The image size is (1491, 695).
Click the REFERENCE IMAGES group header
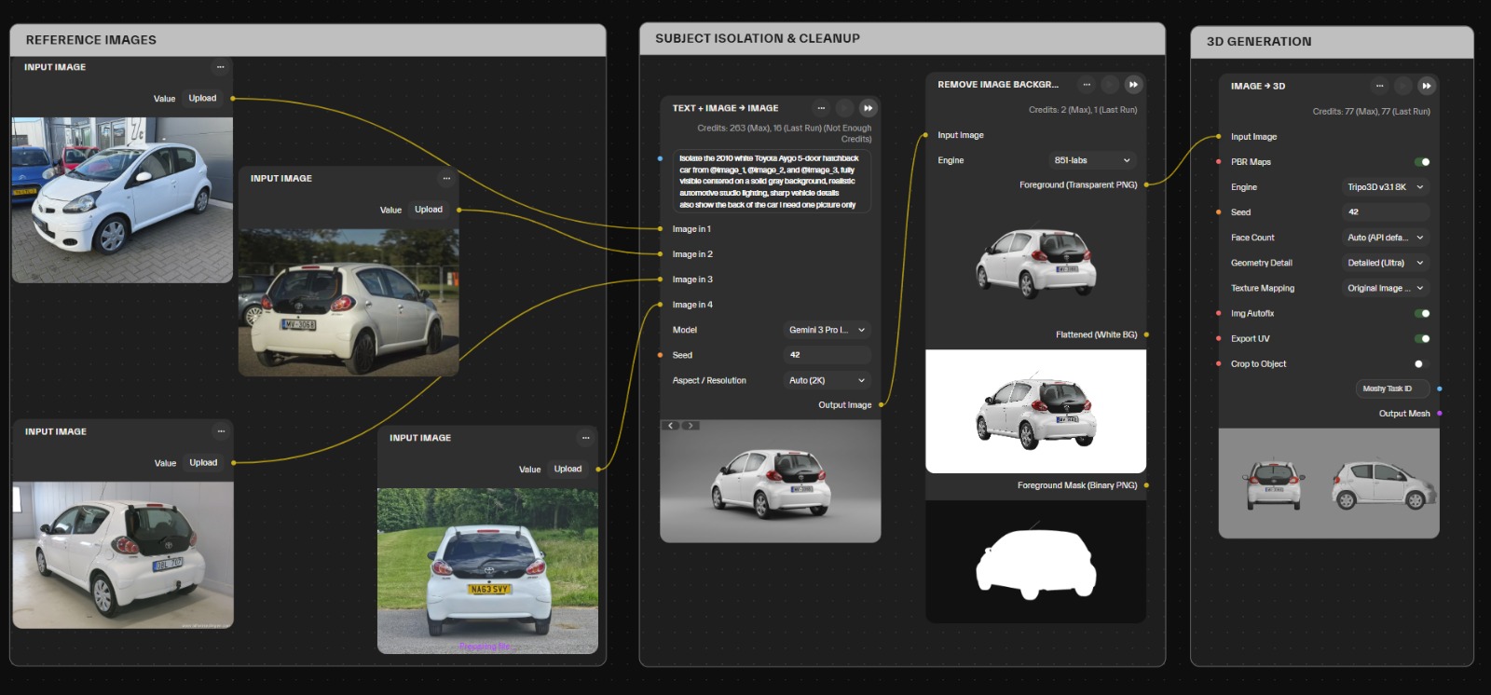pyautogui.click(x=308, y=40)
